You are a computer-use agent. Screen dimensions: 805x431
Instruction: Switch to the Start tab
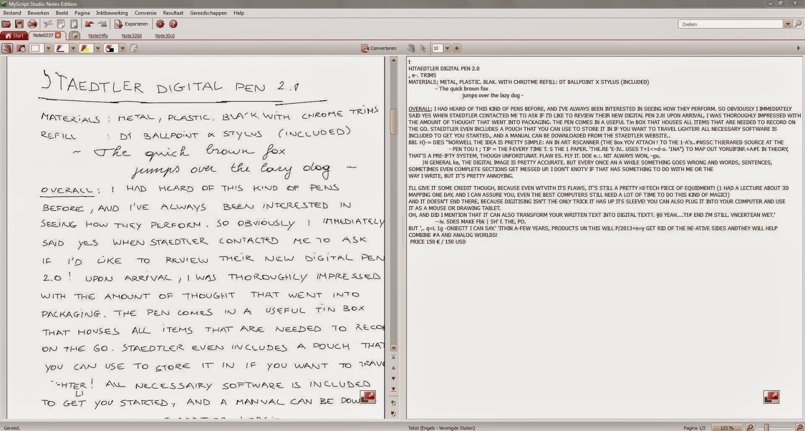pyautogui.click(x=14, y=36)
